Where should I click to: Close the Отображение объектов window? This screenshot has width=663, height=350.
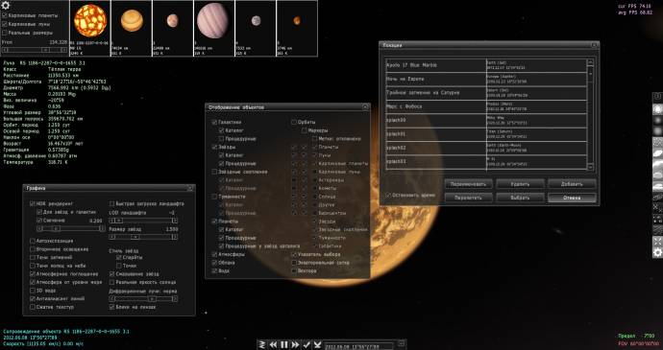[365, 107]
